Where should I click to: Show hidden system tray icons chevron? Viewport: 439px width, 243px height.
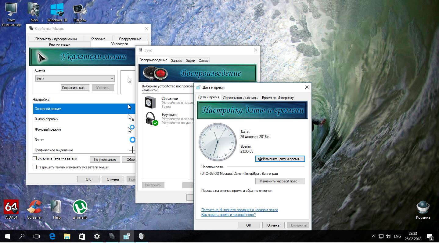coord(373,236)
